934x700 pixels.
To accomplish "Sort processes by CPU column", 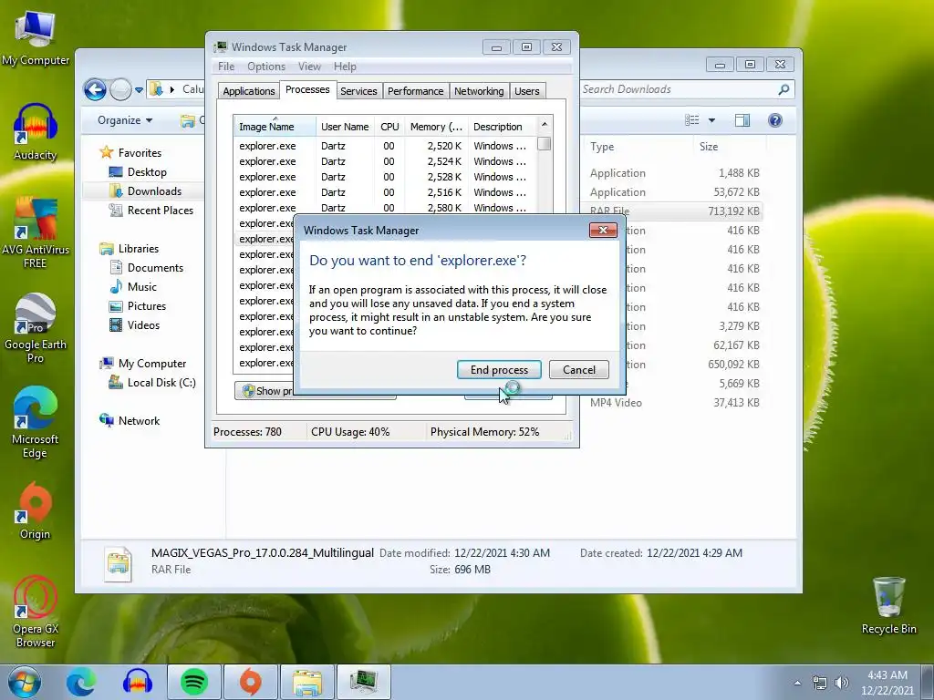I will (389, 126).
